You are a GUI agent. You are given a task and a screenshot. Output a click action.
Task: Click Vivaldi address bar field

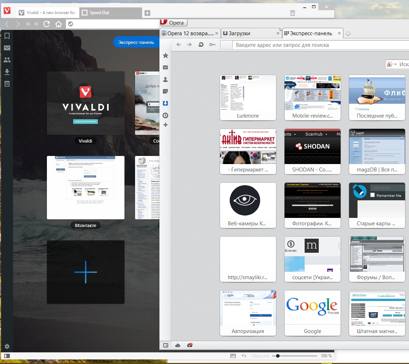tap(113, 24)
